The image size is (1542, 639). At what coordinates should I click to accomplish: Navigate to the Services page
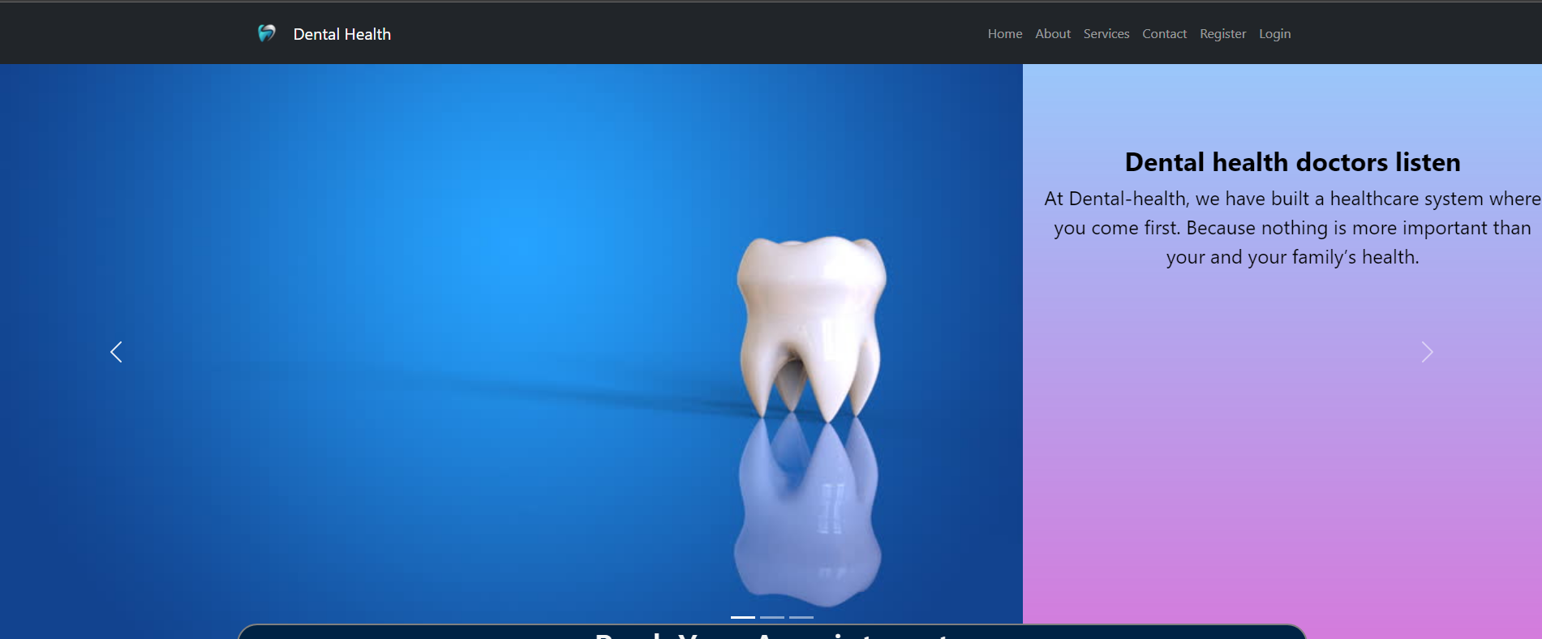pos(1106,34)
